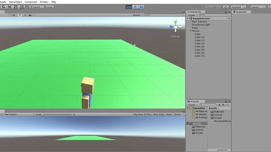Select All Models favorite
Screen dimensions: 271x152
(x=199, y=114)
